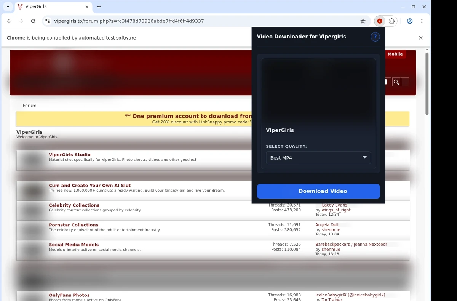Close the ViperGirls tab
This screenshot has height=301, width=457.
coord(87,7)
